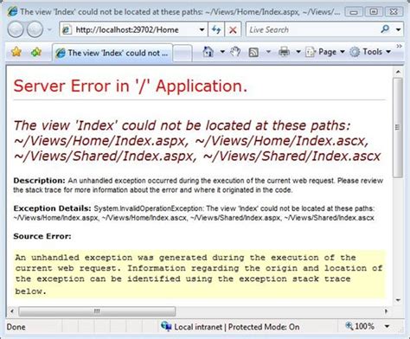This screenshot has height=339, width=410.
Task: Show more toolbar commands chevron
Action: click(399, 46)
